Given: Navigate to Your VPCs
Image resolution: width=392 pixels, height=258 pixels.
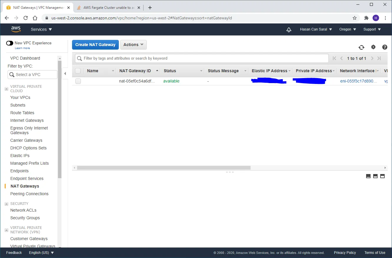Looking at the screenshot, I should click(20, 97).
